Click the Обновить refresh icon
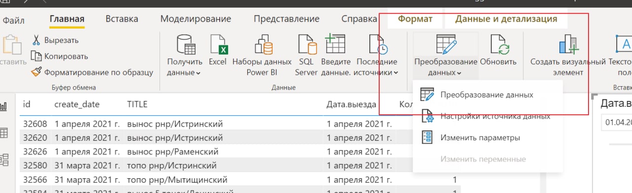 (x=499, y=45)
